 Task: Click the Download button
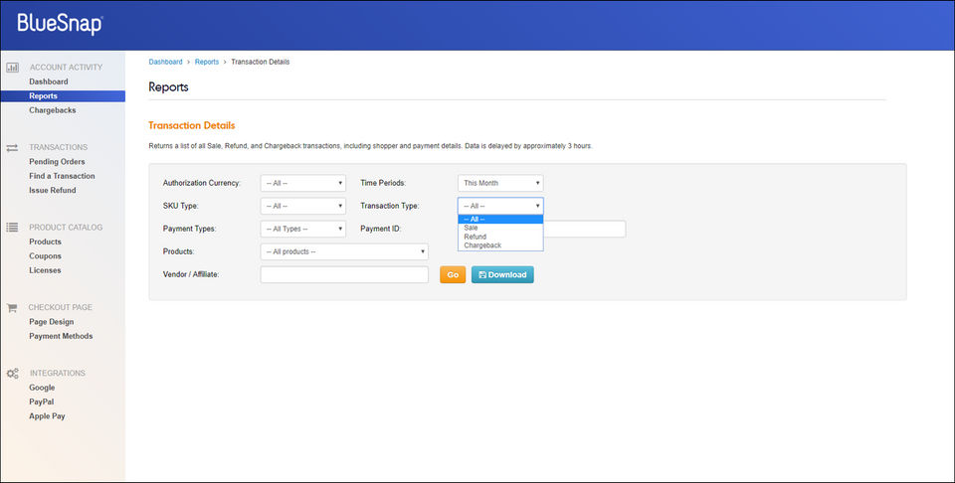(x=502, y=275)
